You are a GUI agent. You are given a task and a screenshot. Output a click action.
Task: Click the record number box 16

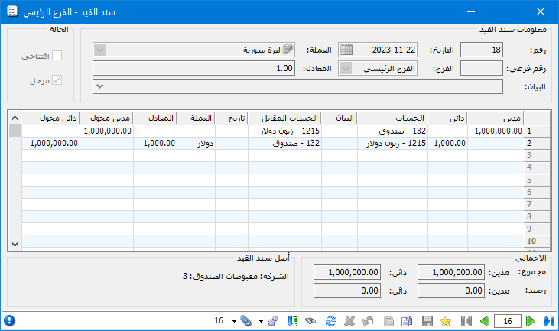point(508,321)
